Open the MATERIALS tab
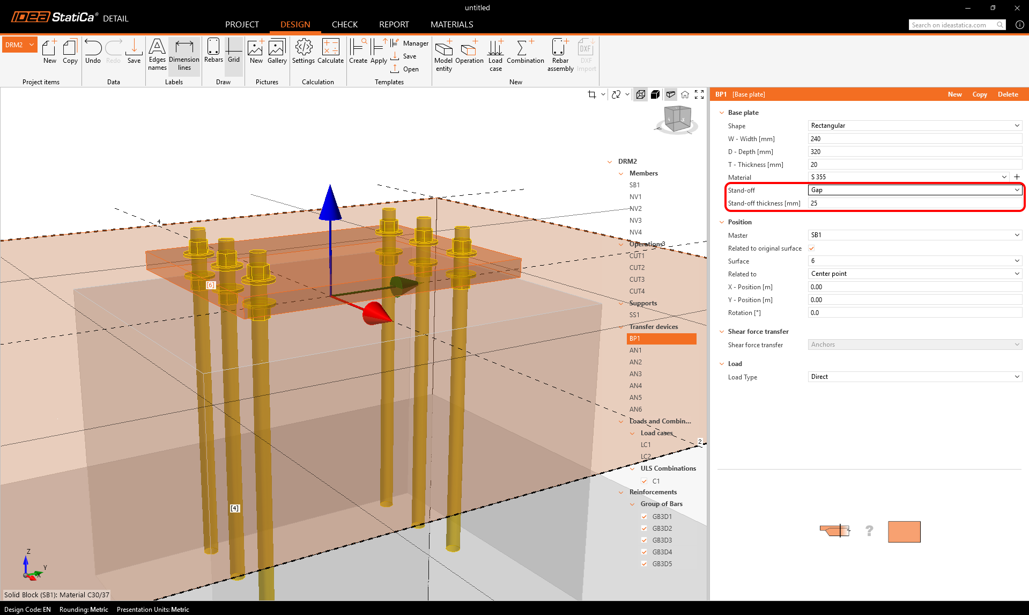 tap(451, 25)
